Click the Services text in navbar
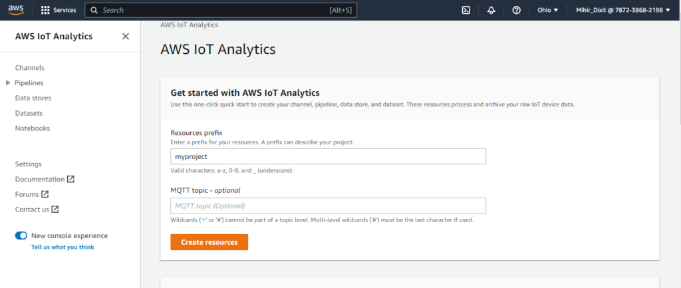This screenshot has height=288, width=681. 65,10
